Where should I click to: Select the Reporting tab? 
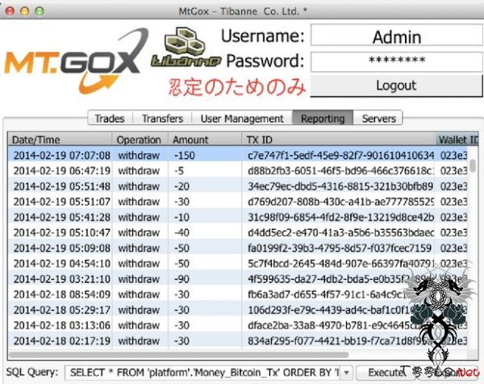322,119
